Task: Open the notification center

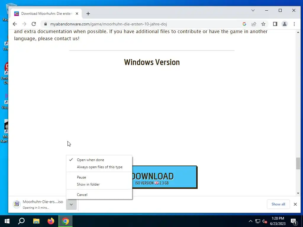Action: point(294,221)
